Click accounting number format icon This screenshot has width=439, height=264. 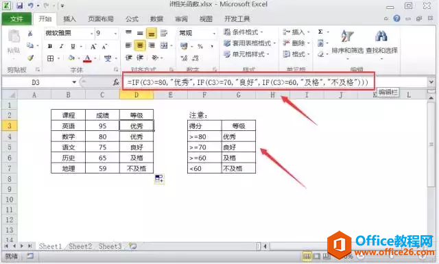click(x=184, y=46)
